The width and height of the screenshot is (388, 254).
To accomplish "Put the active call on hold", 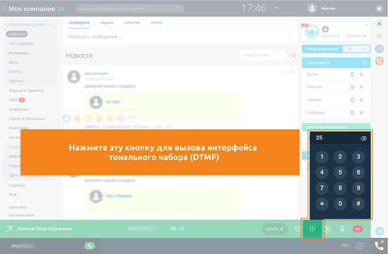I will [x=327, y=229].
